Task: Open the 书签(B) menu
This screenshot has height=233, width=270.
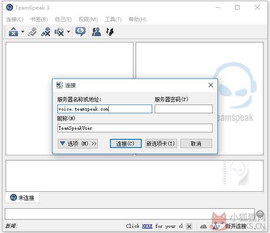Action: coord(39,20)
